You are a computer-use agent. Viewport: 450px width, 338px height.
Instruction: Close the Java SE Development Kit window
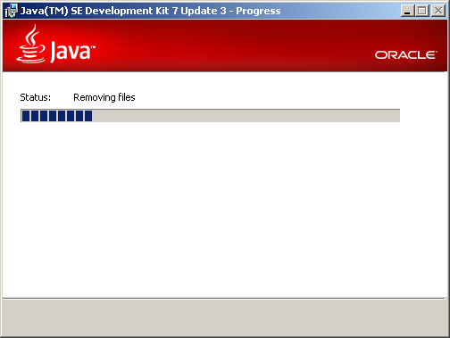(x=438, y=11)
